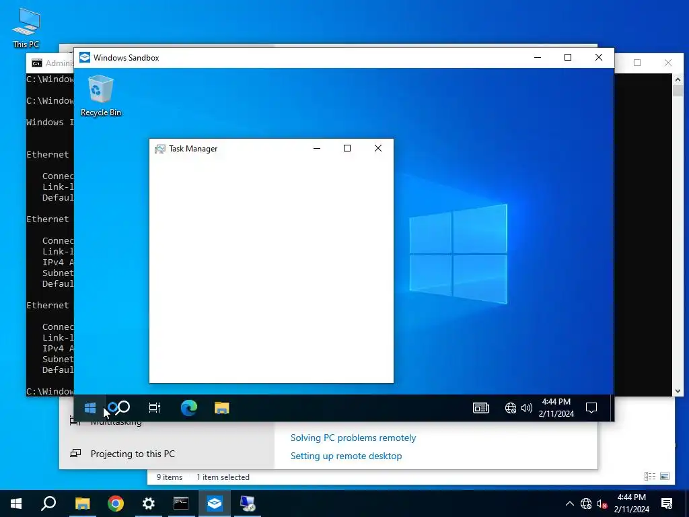Open Task View in the Sandbox taskbar
This screenshot has width=689, height=517.
tap(155, 408)
